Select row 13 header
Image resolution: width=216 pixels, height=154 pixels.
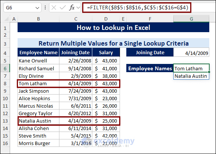[x=5, y=121]
